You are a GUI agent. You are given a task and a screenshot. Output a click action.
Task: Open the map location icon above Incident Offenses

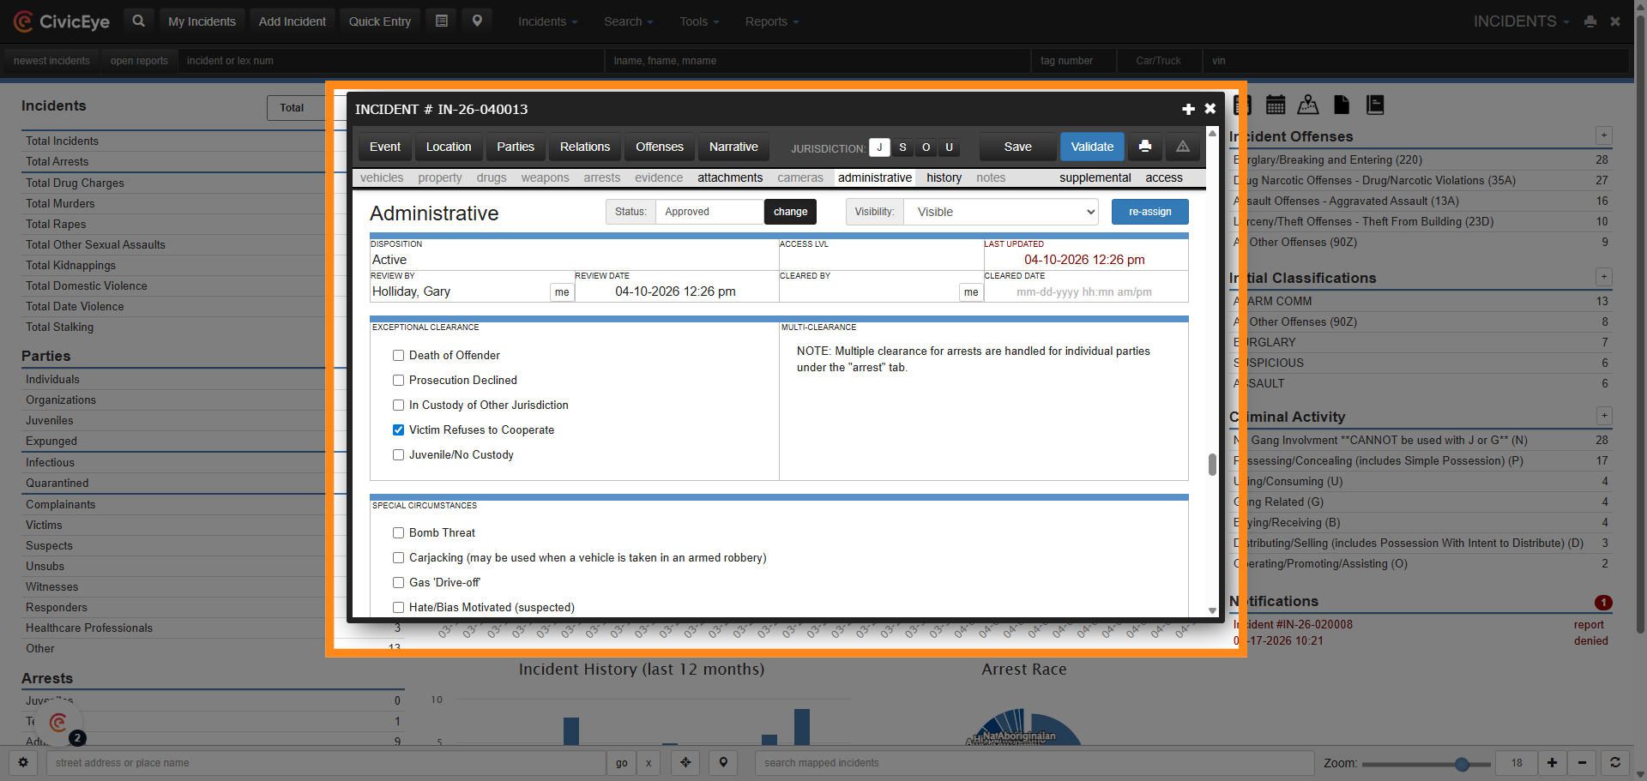[1308, 105]
